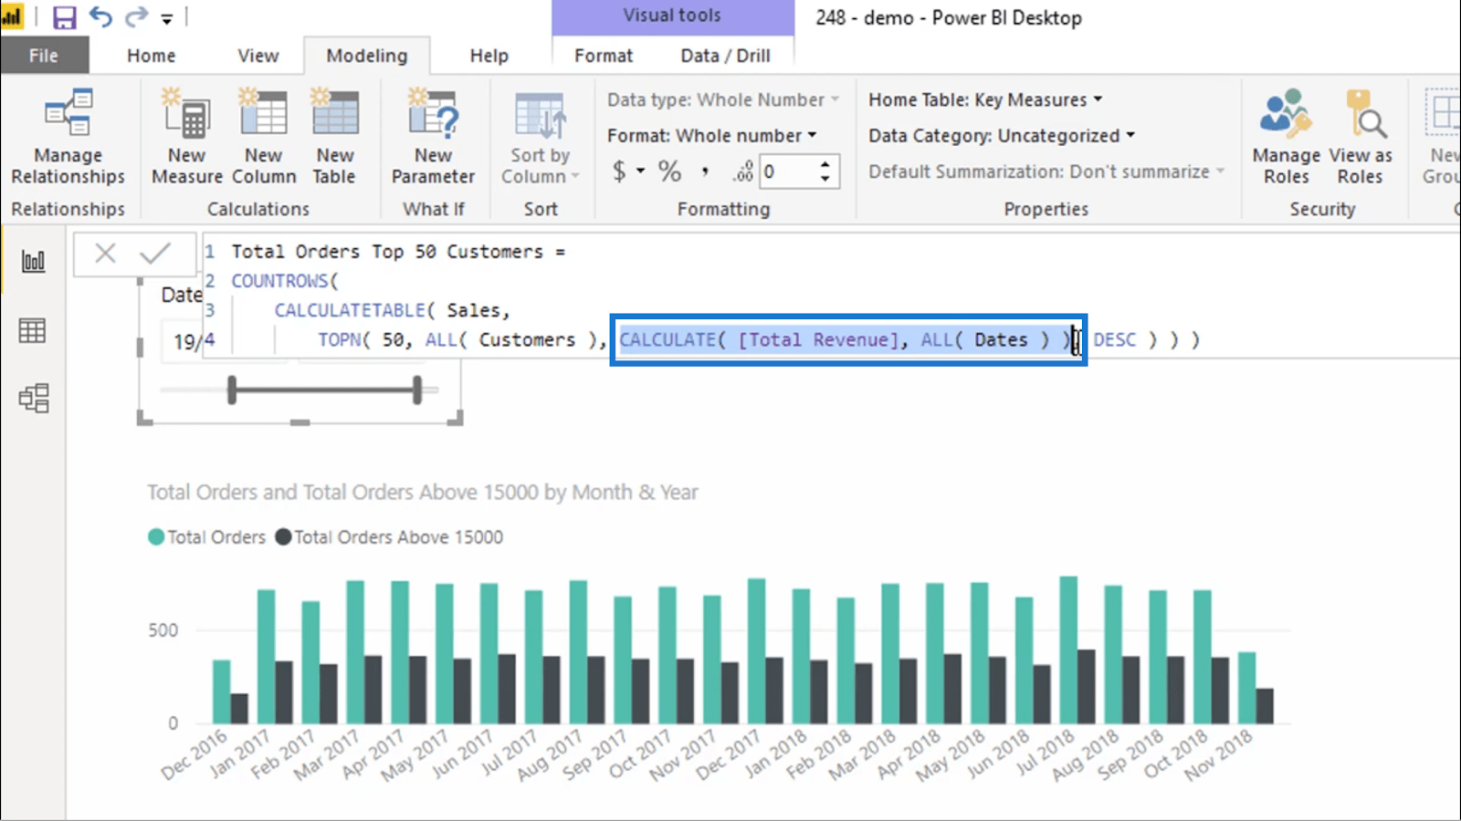Add a New Parameter for What If

coord(433,137)
